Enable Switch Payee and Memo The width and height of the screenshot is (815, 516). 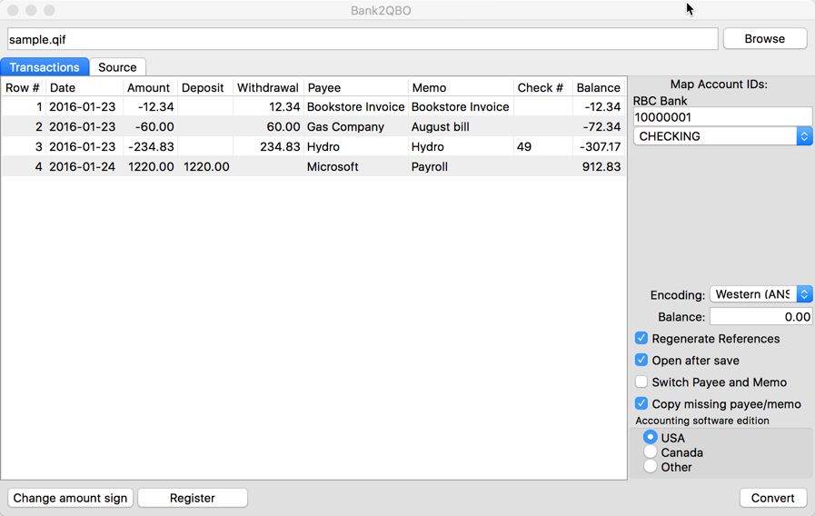click(641, 382)
